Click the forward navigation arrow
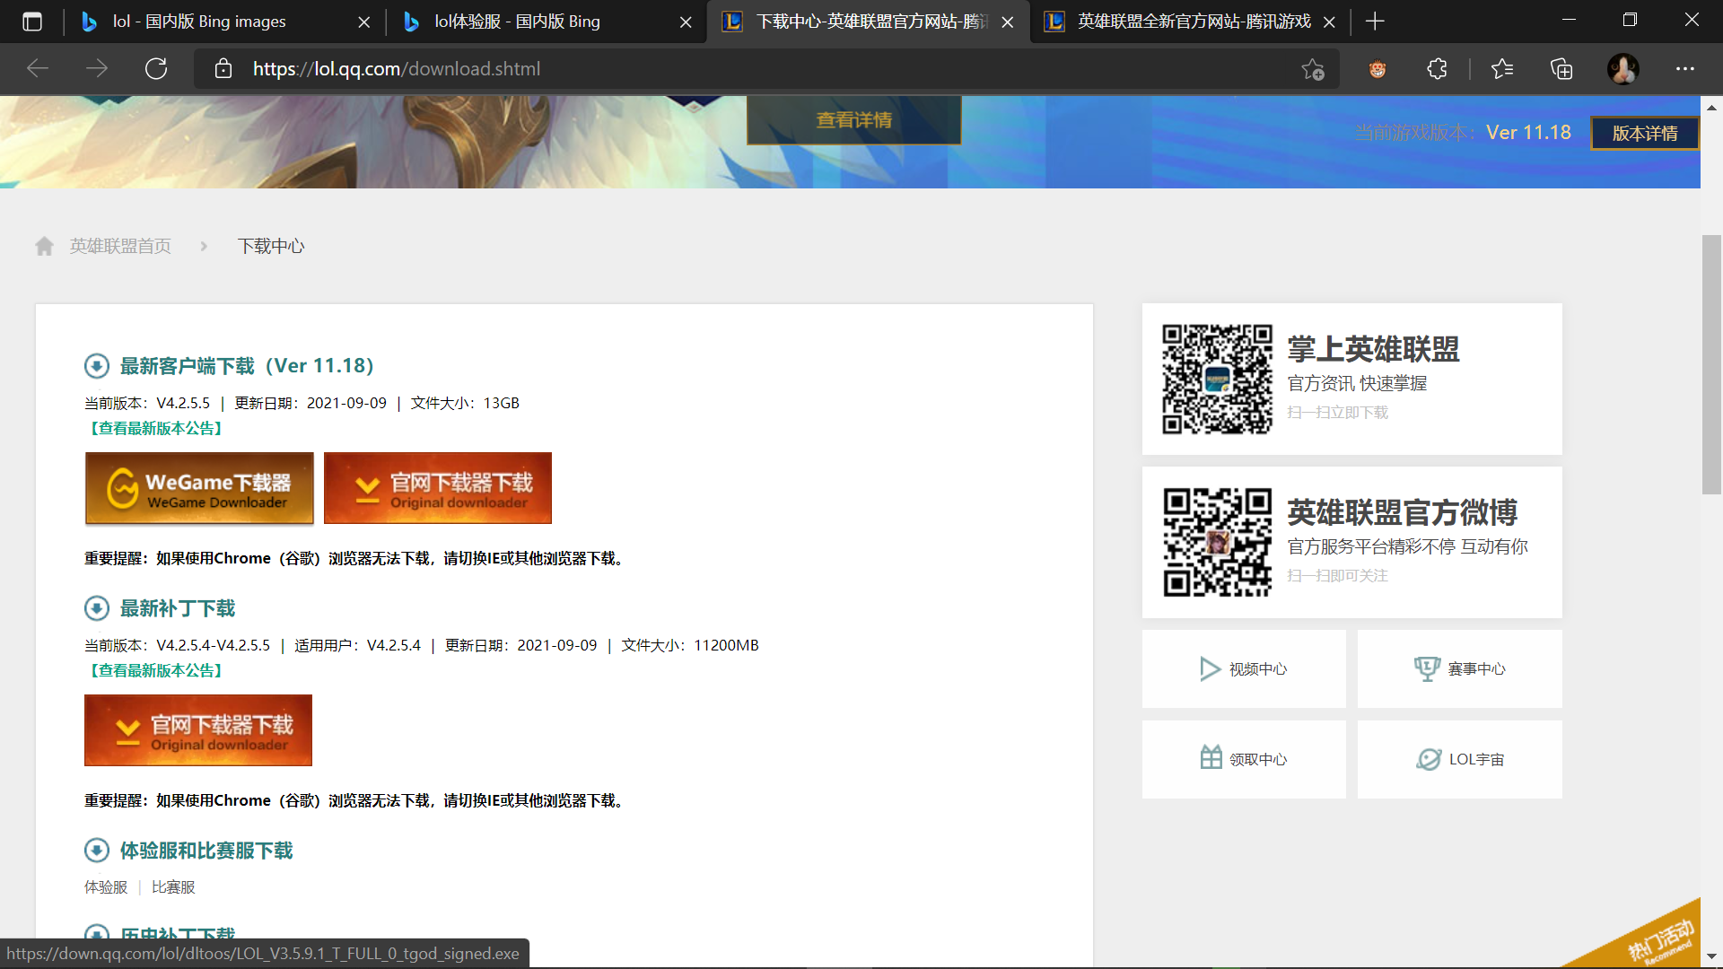This screenshot has width=1723, height=969. 97,68
